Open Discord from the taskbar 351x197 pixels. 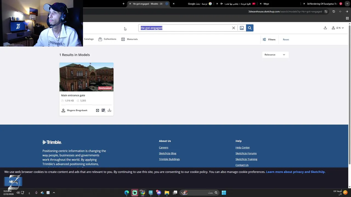158,193
